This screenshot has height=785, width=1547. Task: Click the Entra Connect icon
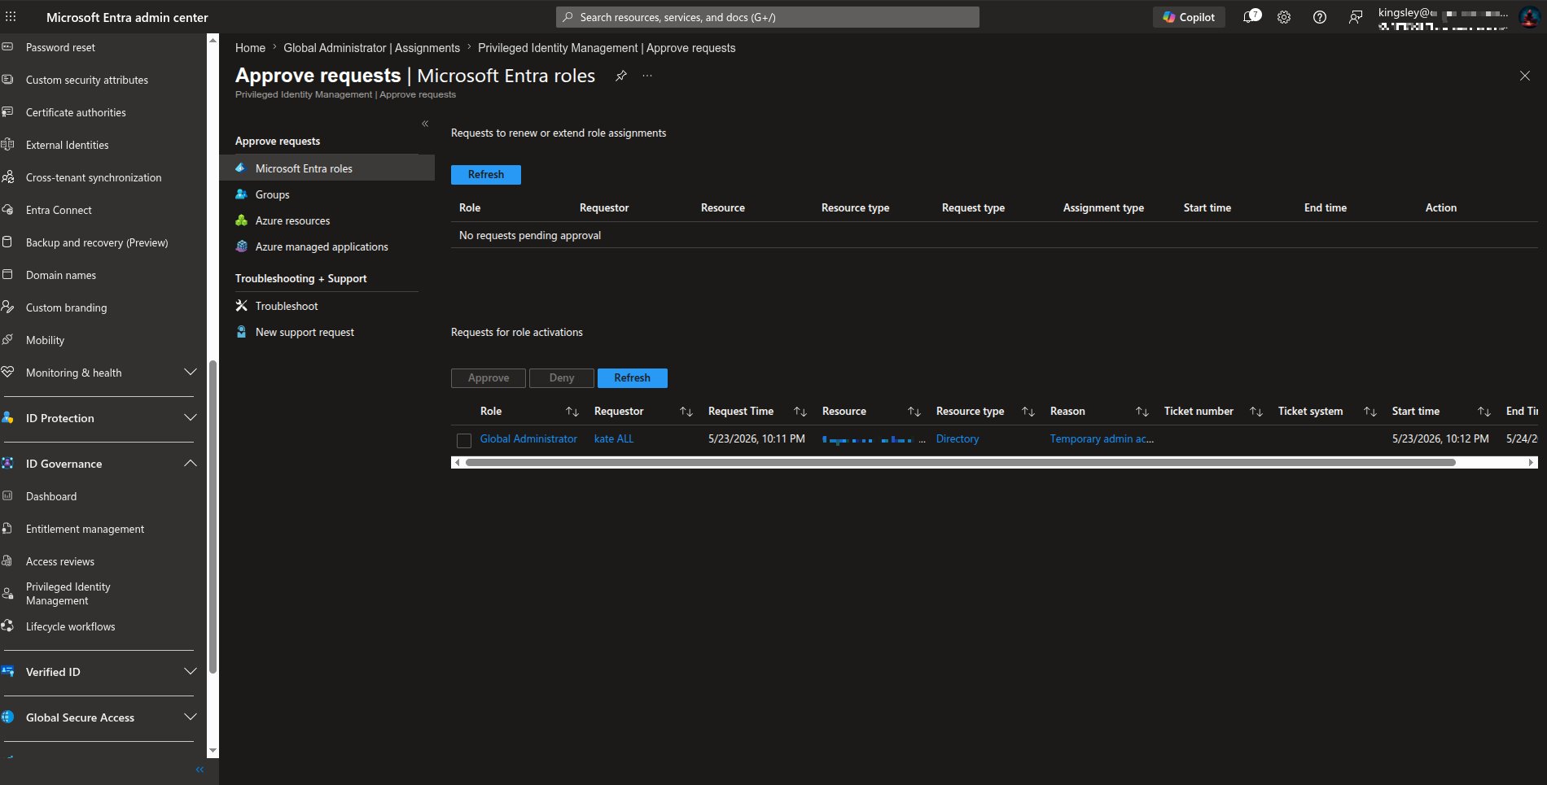pos(8,210)
